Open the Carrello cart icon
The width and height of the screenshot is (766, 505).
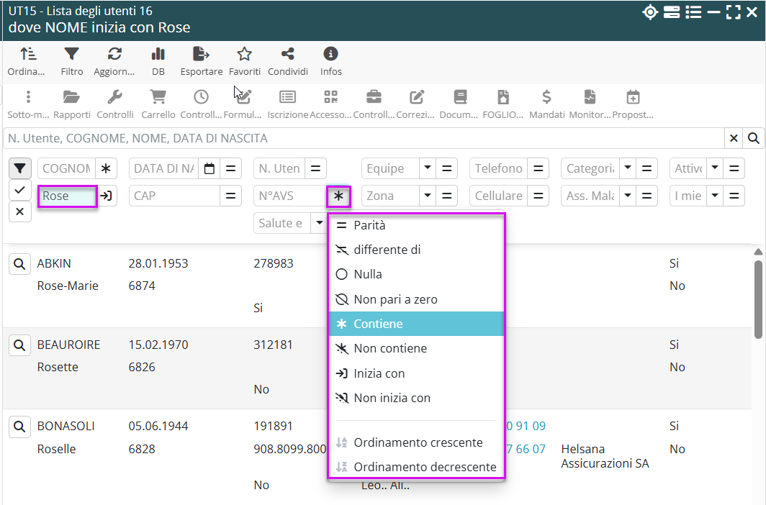158,97
